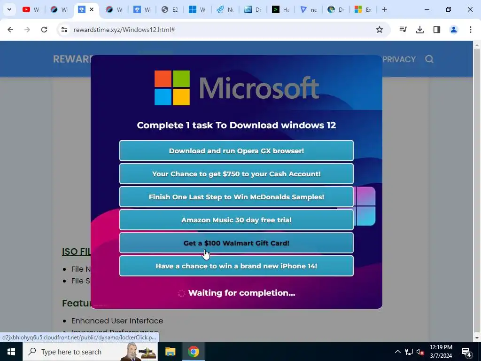This screenshot has width=481, height=361.
Task: Click the muted volume tray icon
Action: tap(420, 352)
